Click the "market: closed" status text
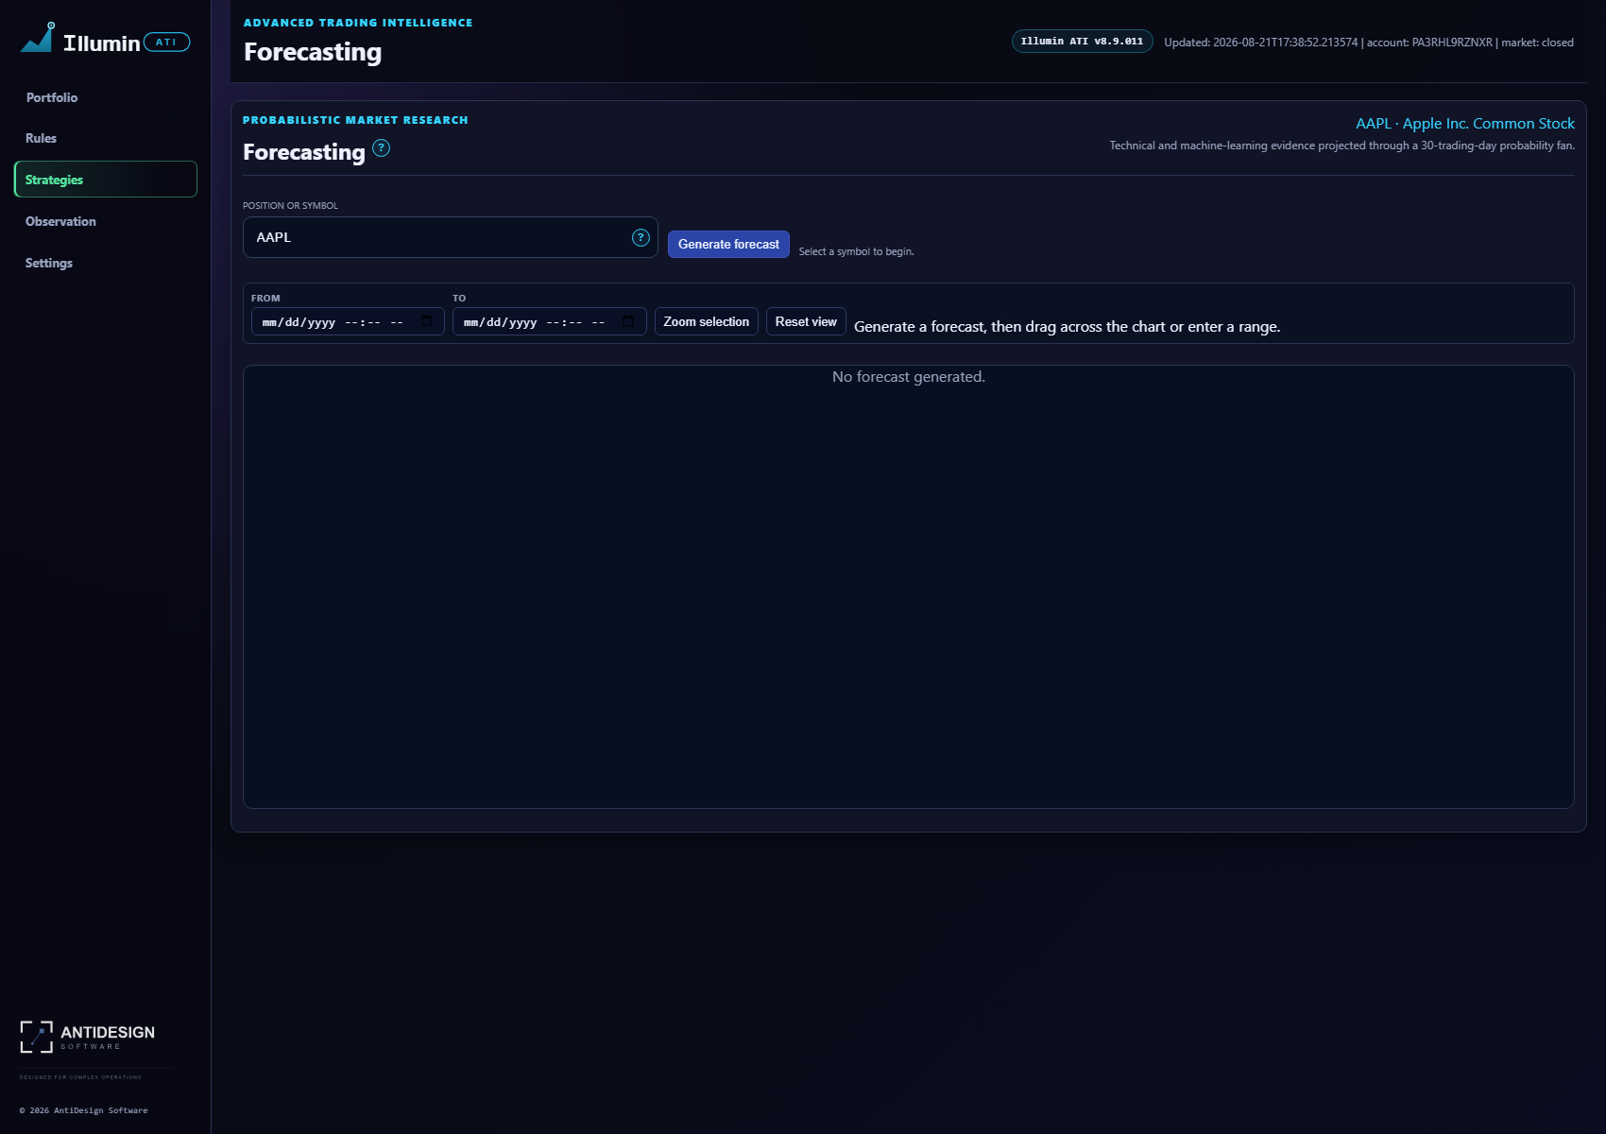The image size is (1606, 1134). (1538, 43)
